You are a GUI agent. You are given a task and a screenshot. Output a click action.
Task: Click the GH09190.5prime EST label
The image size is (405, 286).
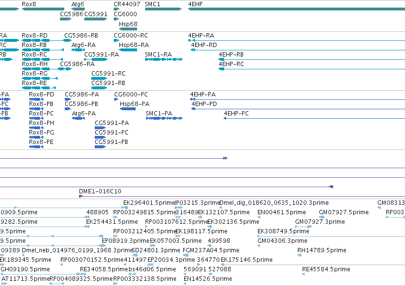tap(25, 269)
